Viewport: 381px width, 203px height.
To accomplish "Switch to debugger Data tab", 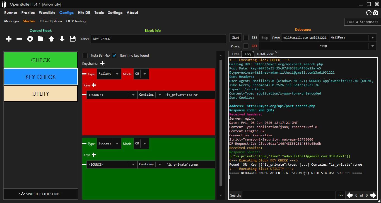I will tap(235, 54).
